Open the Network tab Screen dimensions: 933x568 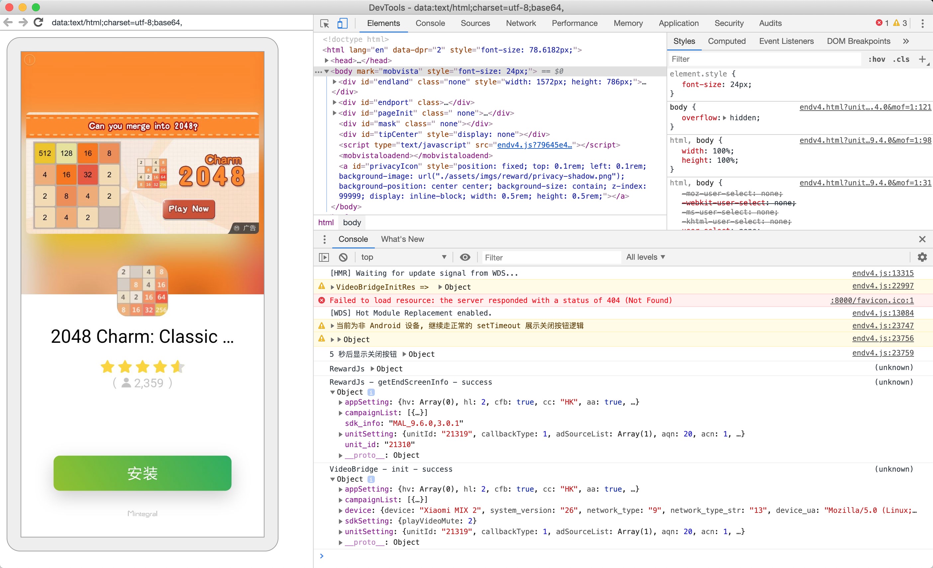(x=521, y=23)
